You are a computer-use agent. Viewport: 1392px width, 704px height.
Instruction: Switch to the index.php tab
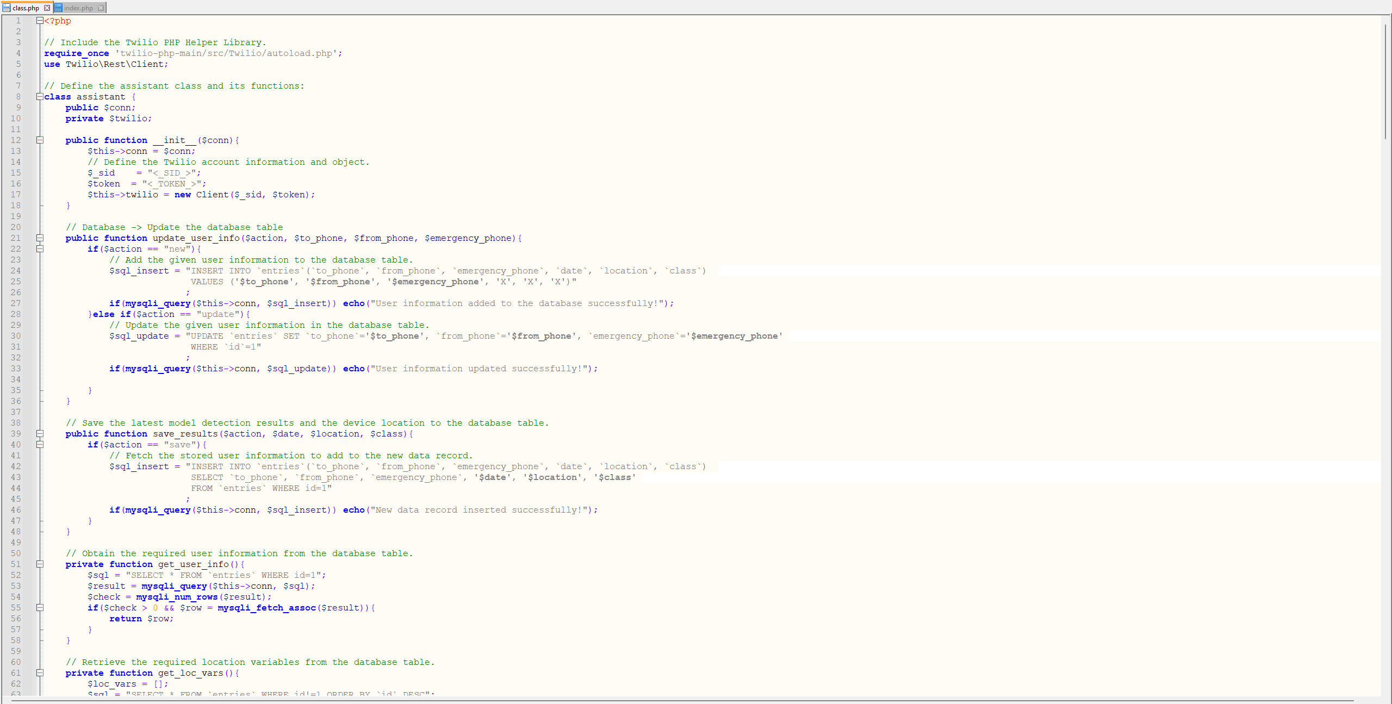point(79,8)
